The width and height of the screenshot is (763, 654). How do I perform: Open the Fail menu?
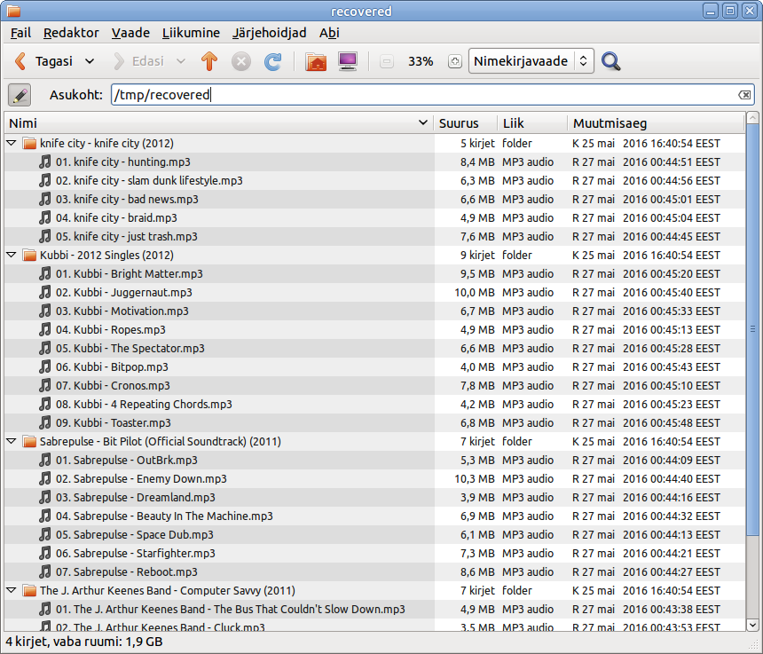[x=20, y=33]
